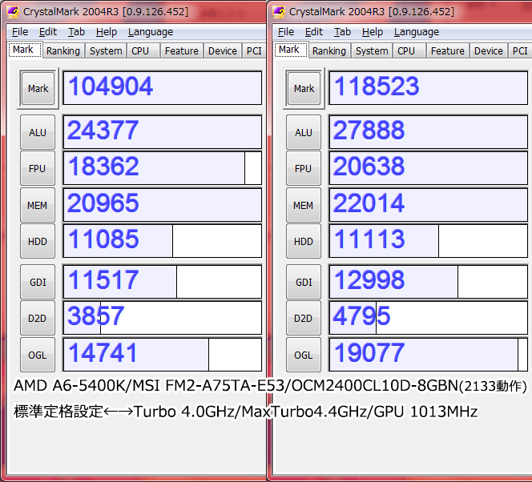
Task: Click left window title CrystalMark 2004R3
Action: coord(106,12)
